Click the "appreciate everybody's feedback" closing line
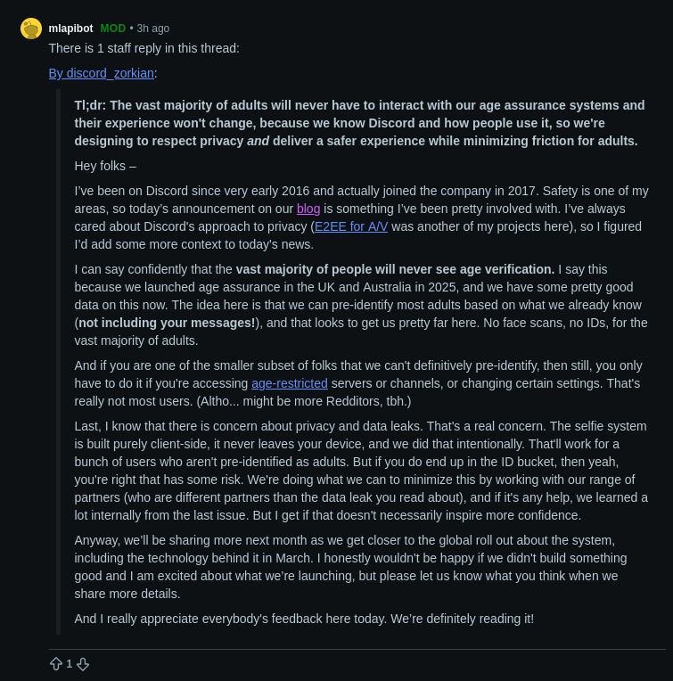Screen dimensions: 673x681 pos(304,619)
